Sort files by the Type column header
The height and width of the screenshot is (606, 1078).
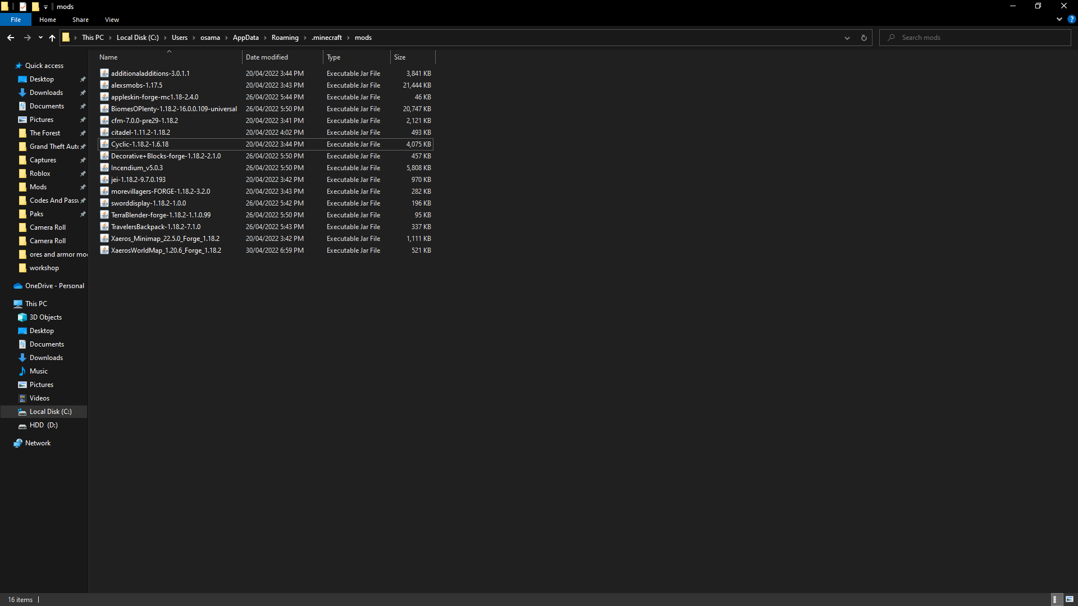pyautogui.click(x=357, y=57)
